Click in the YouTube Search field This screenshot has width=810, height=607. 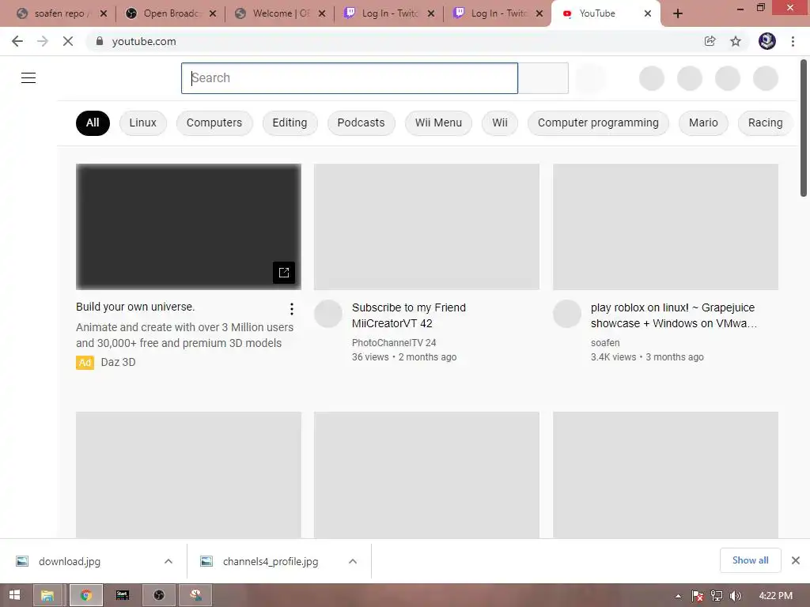point(349,78)
